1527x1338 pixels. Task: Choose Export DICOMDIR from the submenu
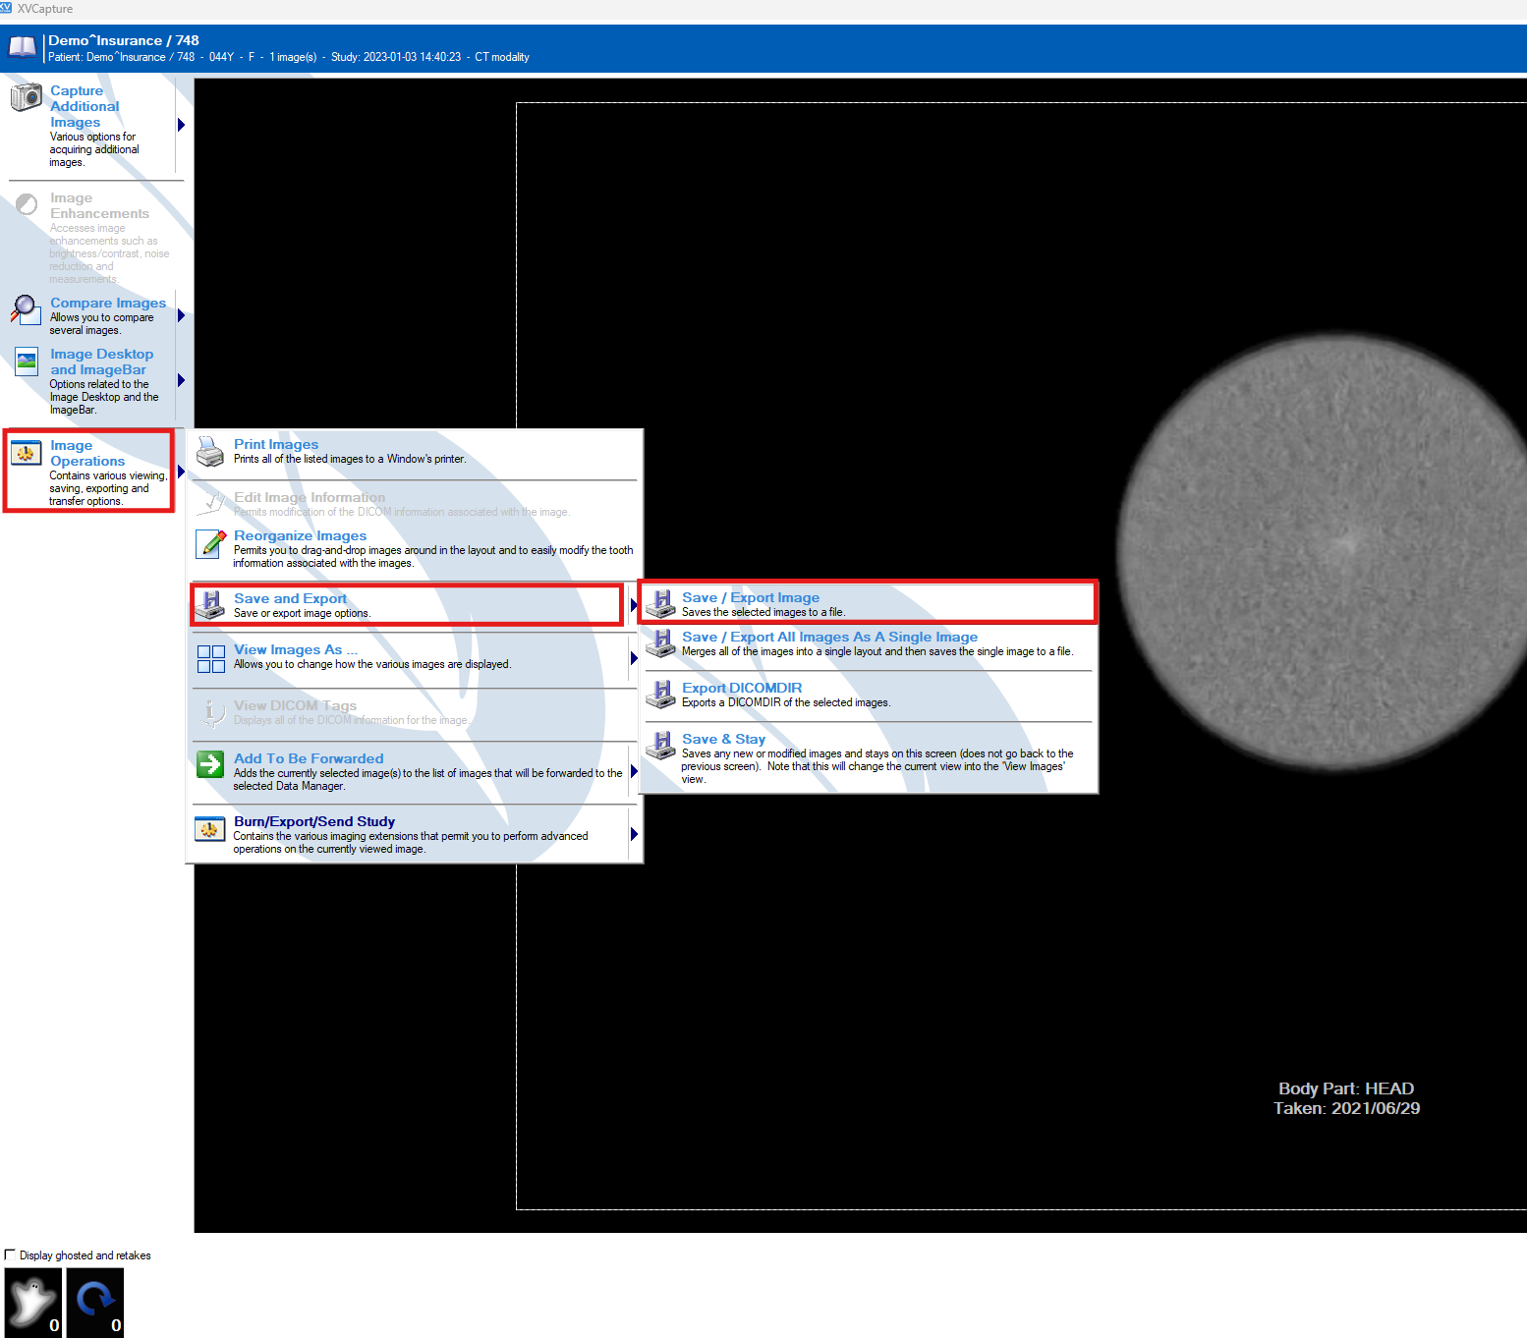point(742,688)
